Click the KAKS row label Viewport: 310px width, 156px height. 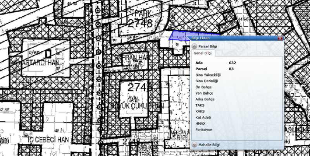point(200,111)
